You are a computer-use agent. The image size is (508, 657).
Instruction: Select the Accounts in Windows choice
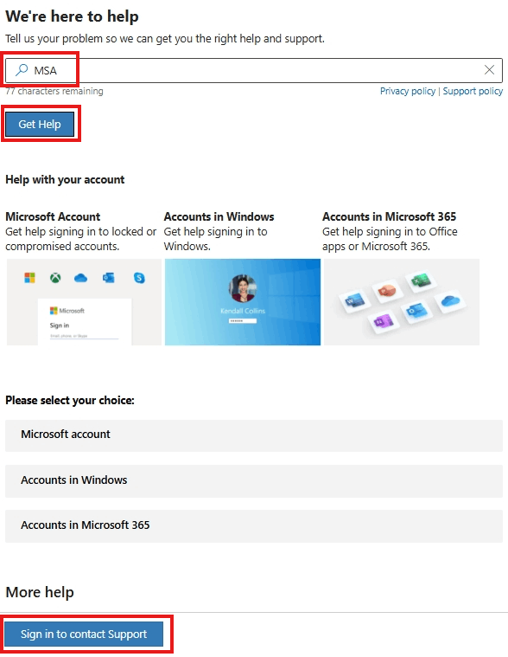pyautogui.click(x=254, y=480)
